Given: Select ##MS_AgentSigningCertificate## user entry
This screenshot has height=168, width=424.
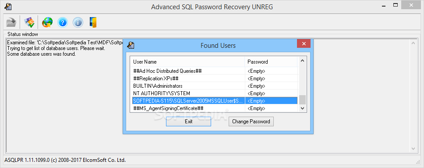Looking at the screenshot, I should click(215, 108).
